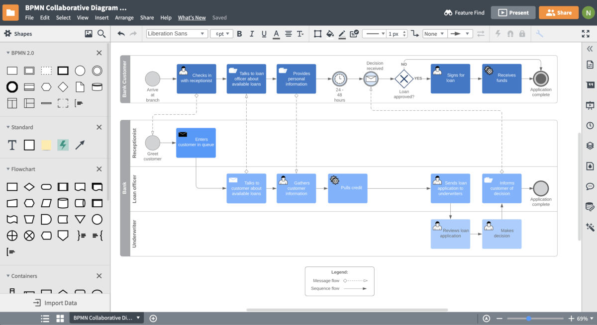597x325 pixels.
Task: Open the arrow end style dropdown
Action: coord(460,33)
